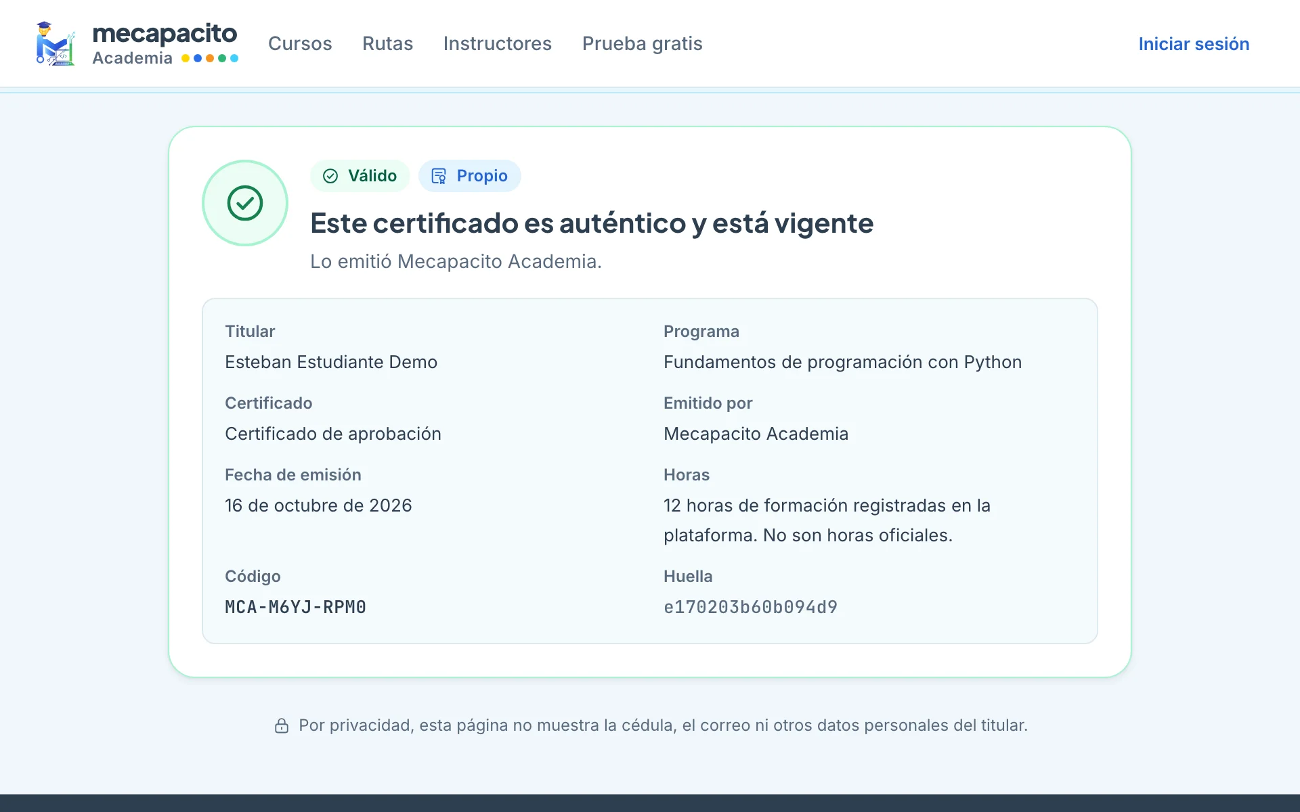
Task: Click the 'Código' field label
Action: (253, 577)
